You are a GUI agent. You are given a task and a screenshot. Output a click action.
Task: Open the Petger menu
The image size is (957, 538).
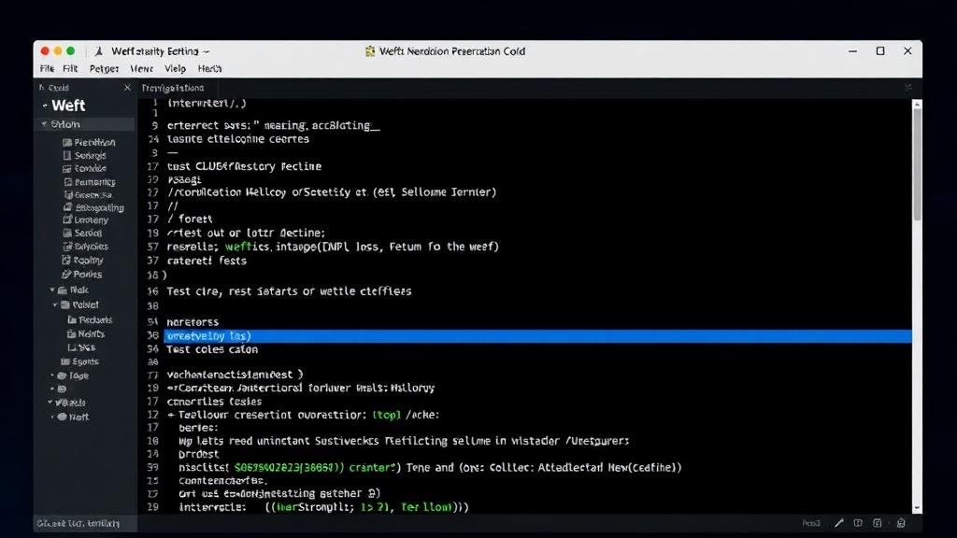point(104,69)
